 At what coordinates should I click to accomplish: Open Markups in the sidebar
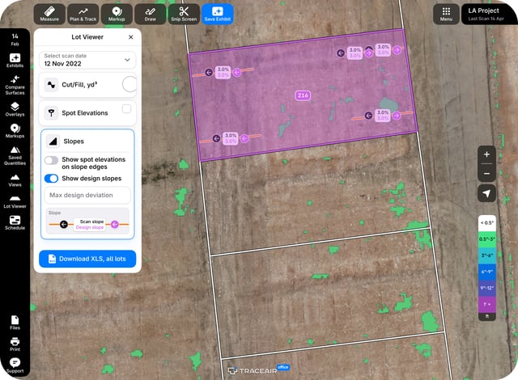click(x=15, y=131)
